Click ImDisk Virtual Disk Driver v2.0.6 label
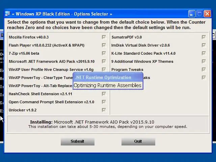Screen dimensions: 216x162 coord(140,45)
